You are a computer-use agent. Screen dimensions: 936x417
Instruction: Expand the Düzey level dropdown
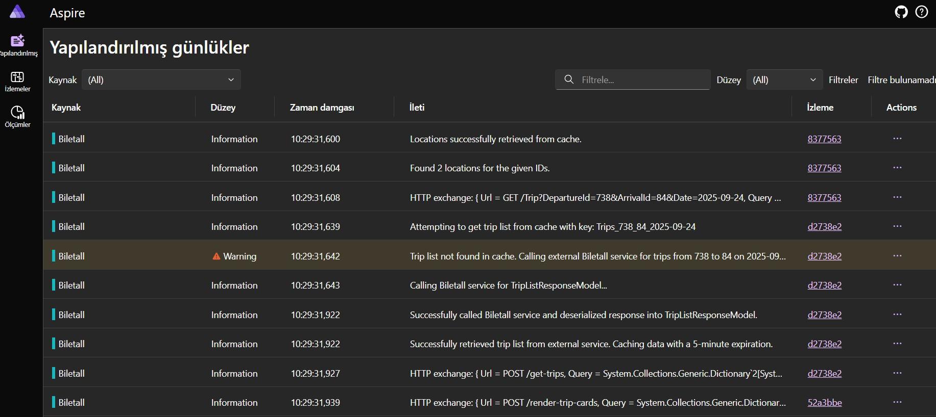(x=784, y=80)
